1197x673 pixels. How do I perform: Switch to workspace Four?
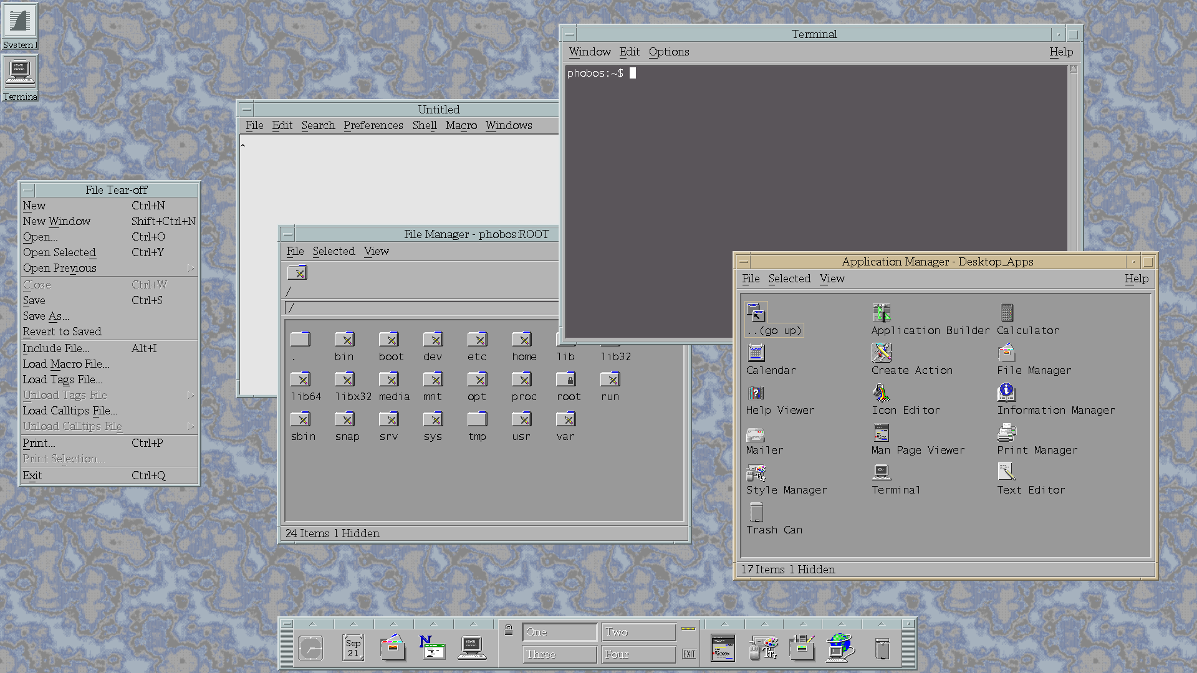click(x=638, y=654)
